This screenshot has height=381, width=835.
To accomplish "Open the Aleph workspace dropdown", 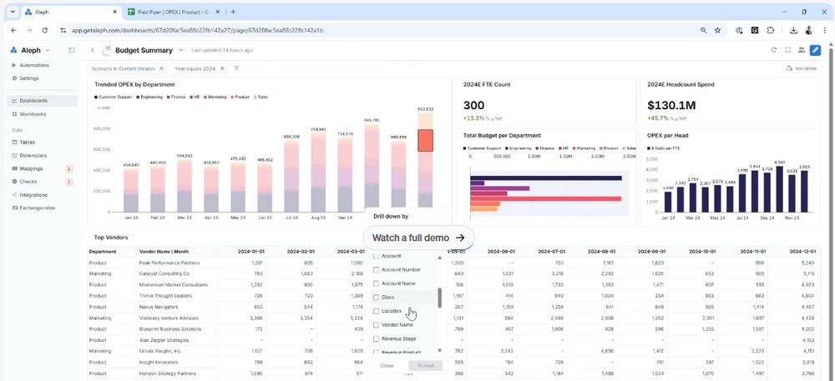I will [48, 50].
